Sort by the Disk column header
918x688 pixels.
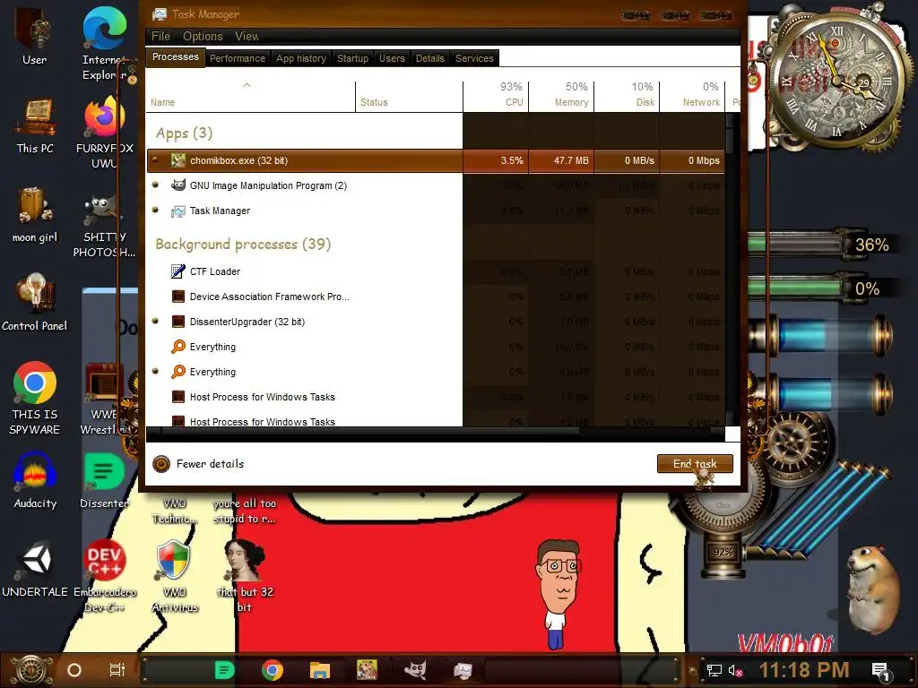[x=627, y=96]
